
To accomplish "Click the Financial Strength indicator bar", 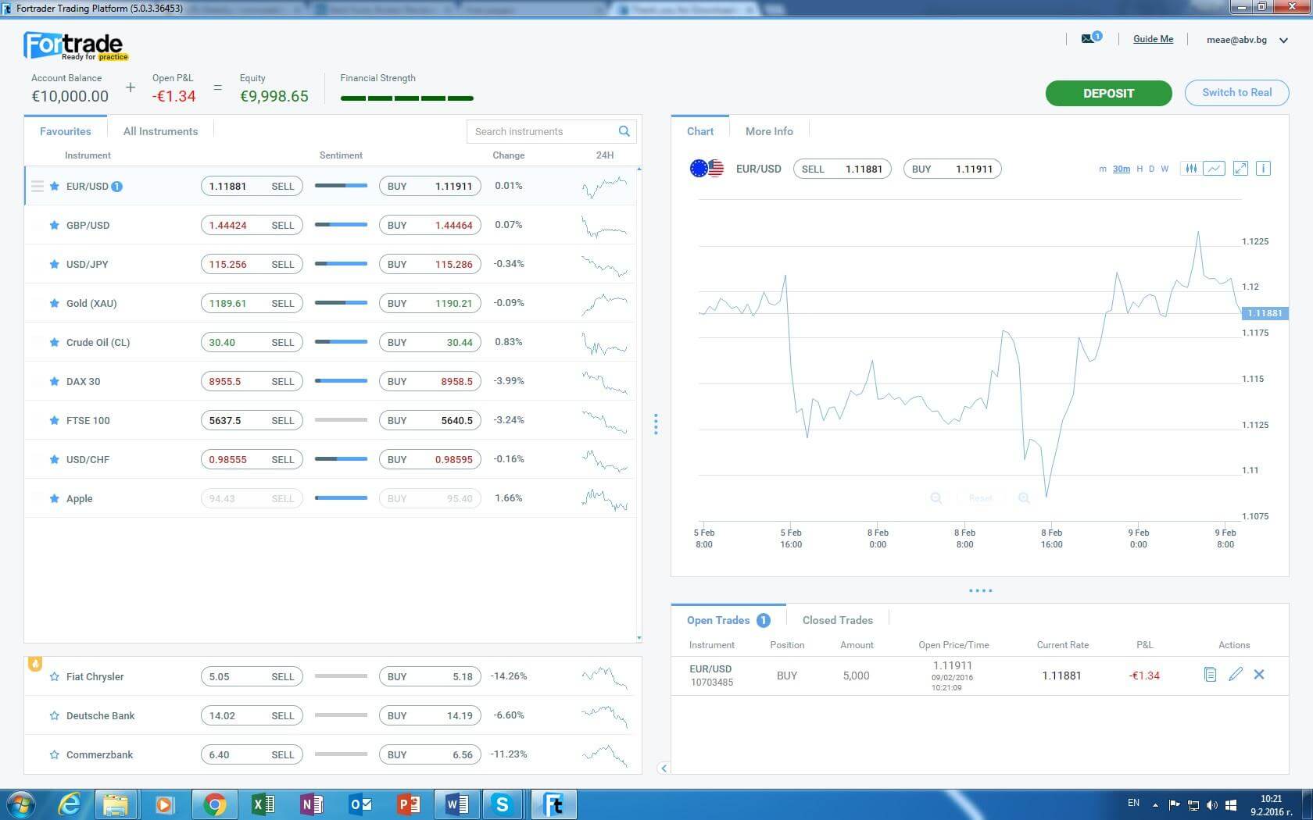I will (407, 98).
